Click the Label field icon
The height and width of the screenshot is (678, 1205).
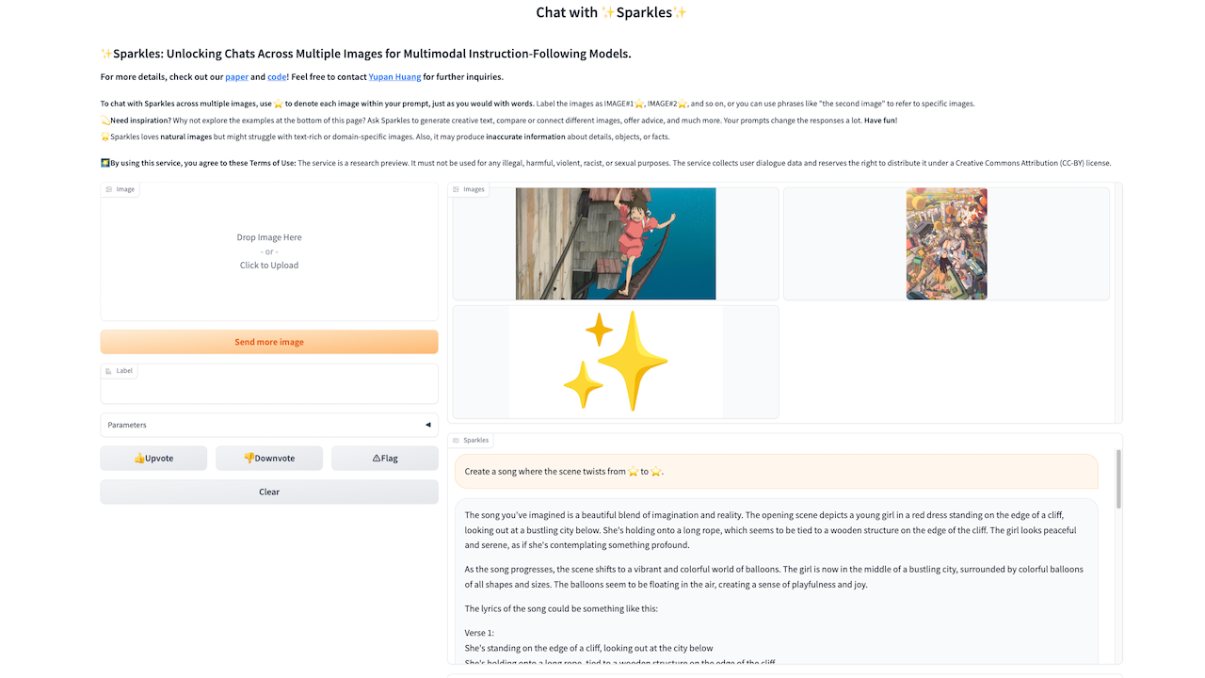pyautogui.click(x=109, y=371)
